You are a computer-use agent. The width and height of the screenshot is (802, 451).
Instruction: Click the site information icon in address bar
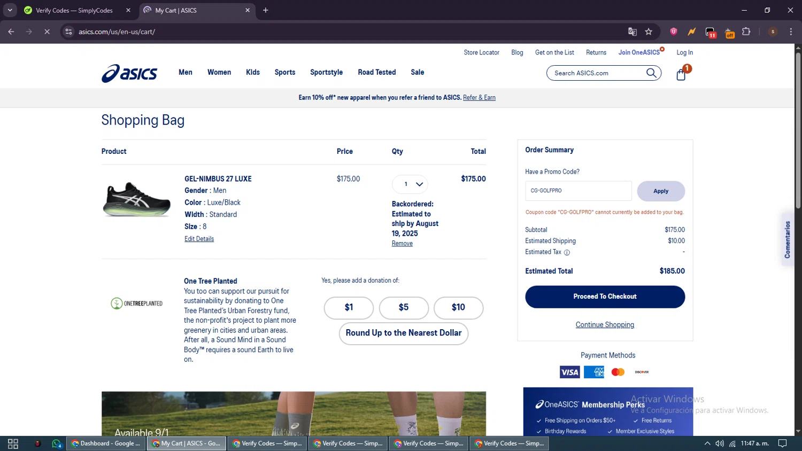[x=68, y=32]
